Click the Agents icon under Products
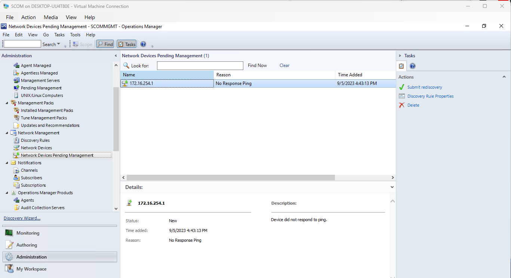This screenshot has height=278, width=511. click(x=16, y=200)
